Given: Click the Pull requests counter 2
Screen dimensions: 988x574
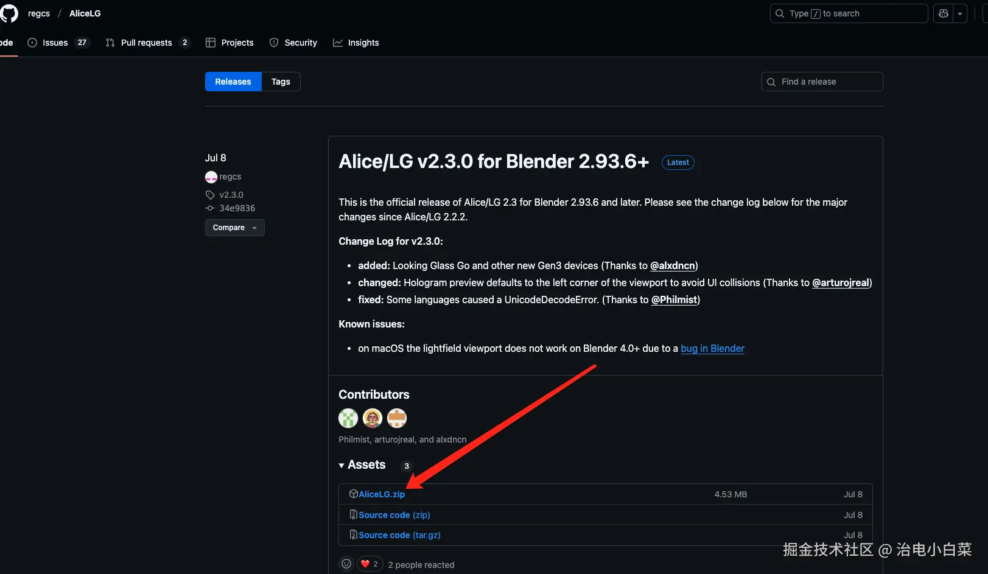Looking at the screenshot, I should coord(184,43).
